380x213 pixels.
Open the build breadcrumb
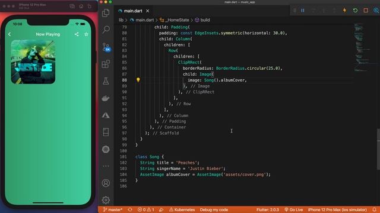tap(205, 20)
